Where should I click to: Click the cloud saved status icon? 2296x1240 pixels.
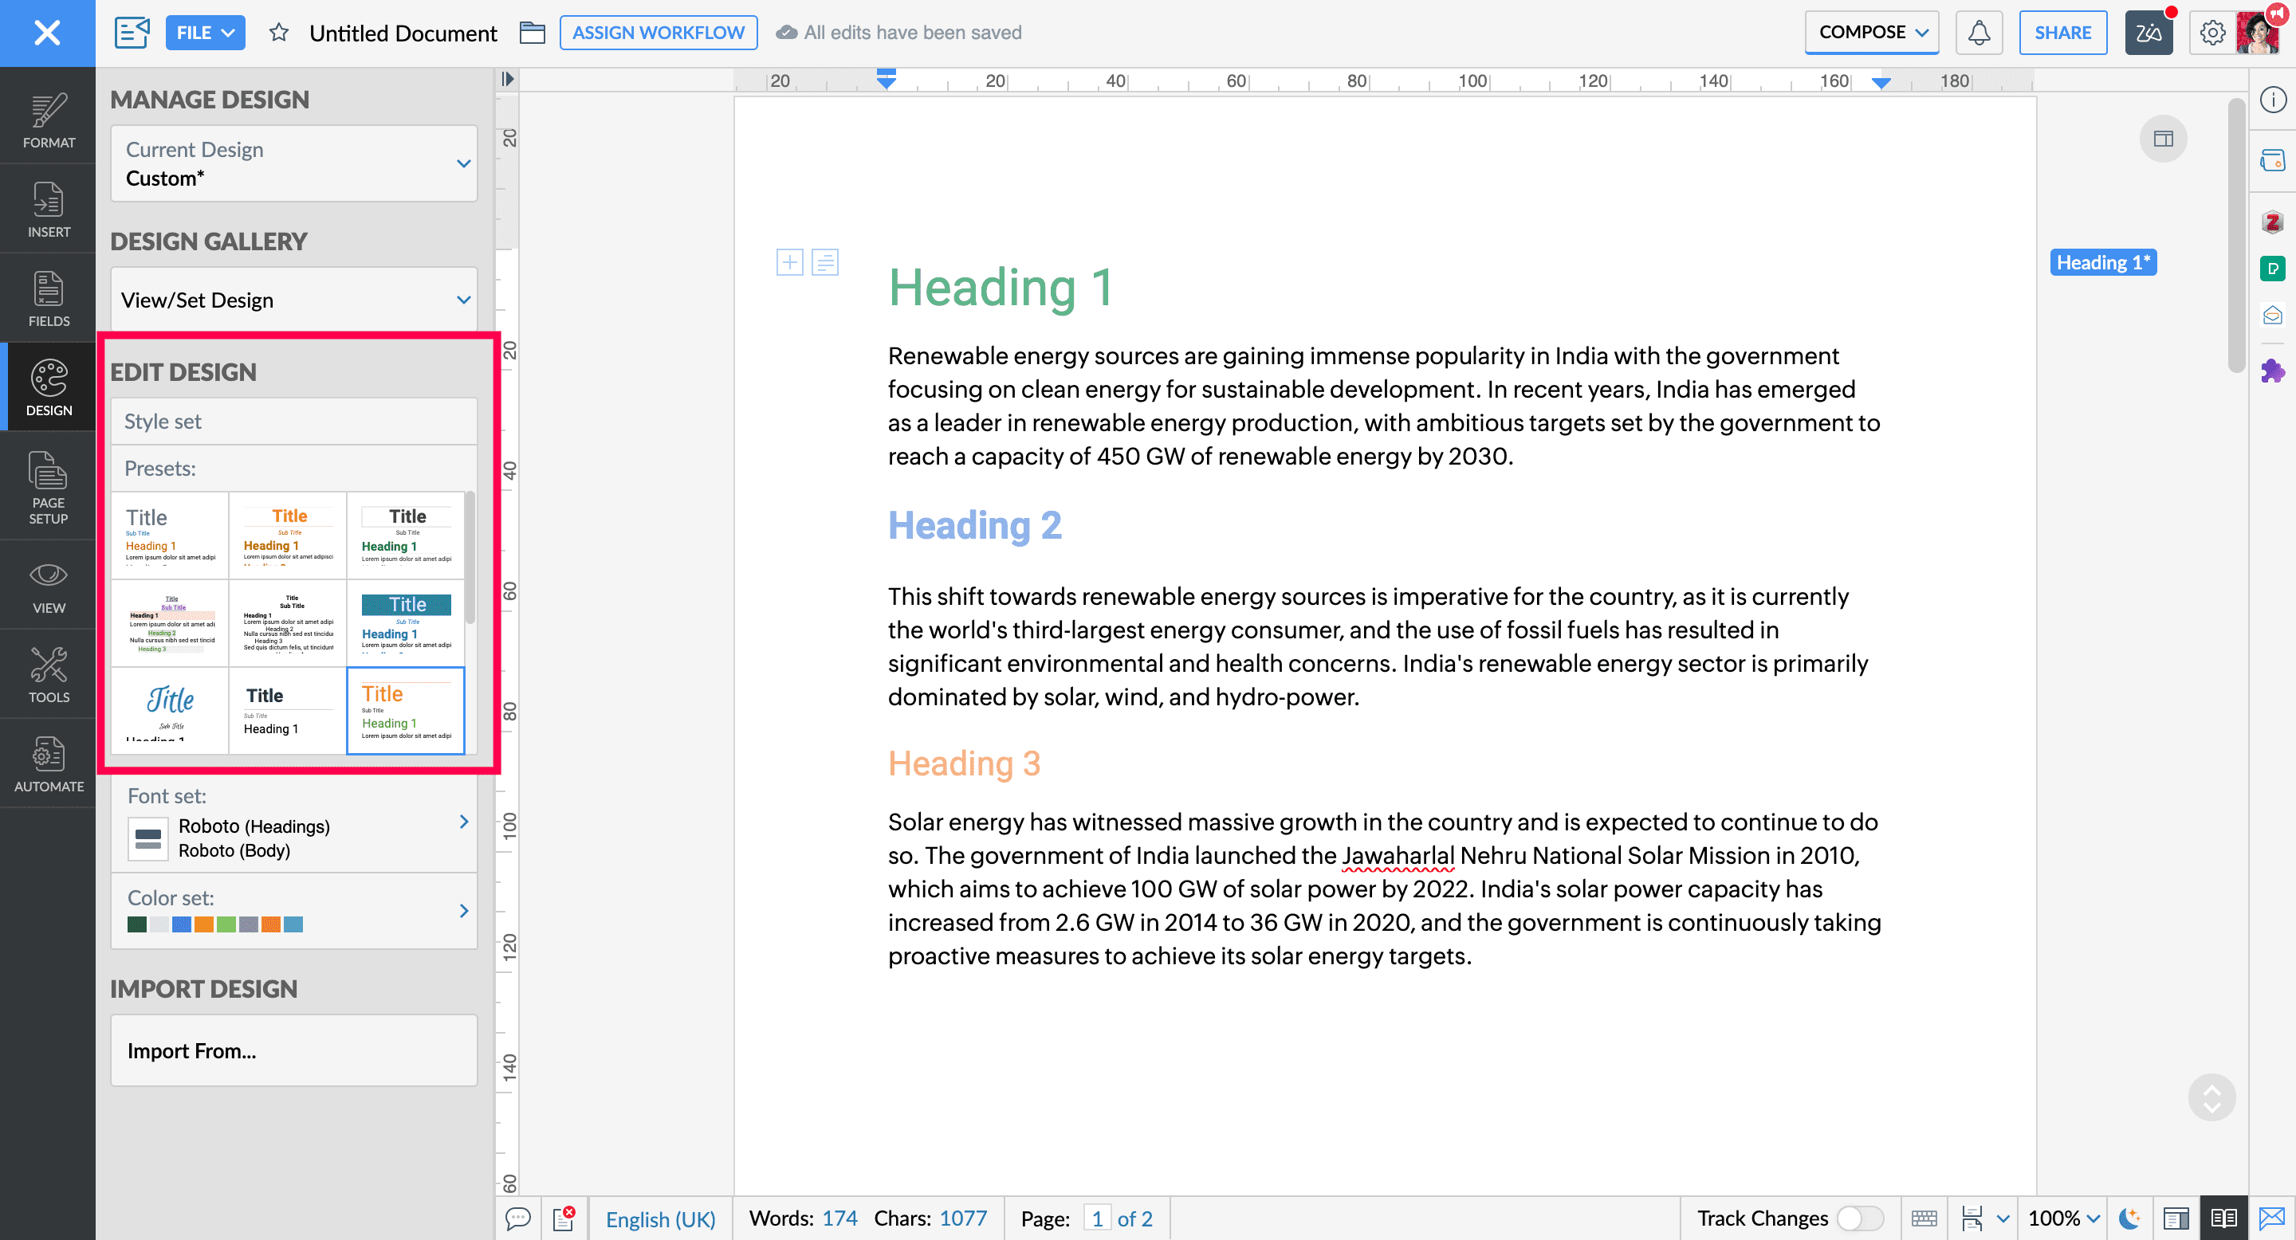tap(786, 33)
